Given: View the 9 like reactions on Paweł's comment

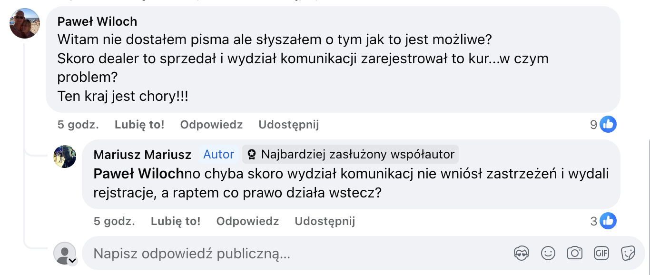Looking at the screenshot, I should point(603,125).
